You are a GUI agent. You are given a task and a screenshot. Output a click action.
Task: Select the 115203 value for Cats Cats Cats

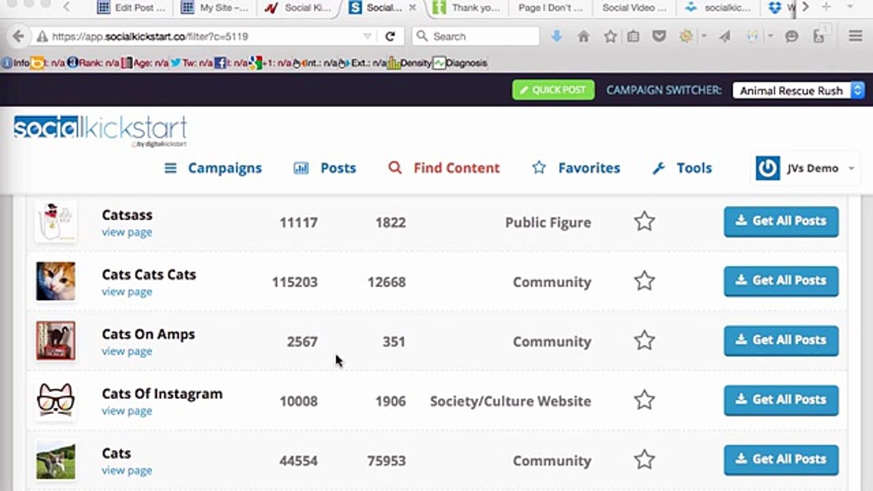[x=295, y=282]
